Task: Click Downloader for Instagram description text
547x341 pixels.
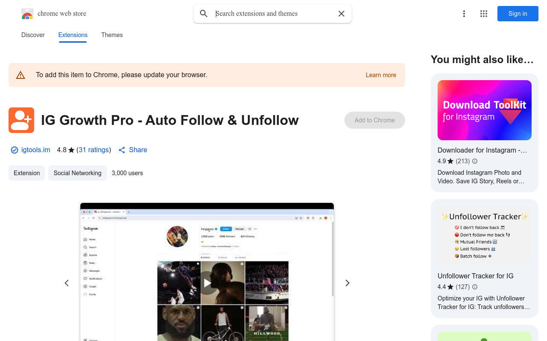Action: coord(481,177)
